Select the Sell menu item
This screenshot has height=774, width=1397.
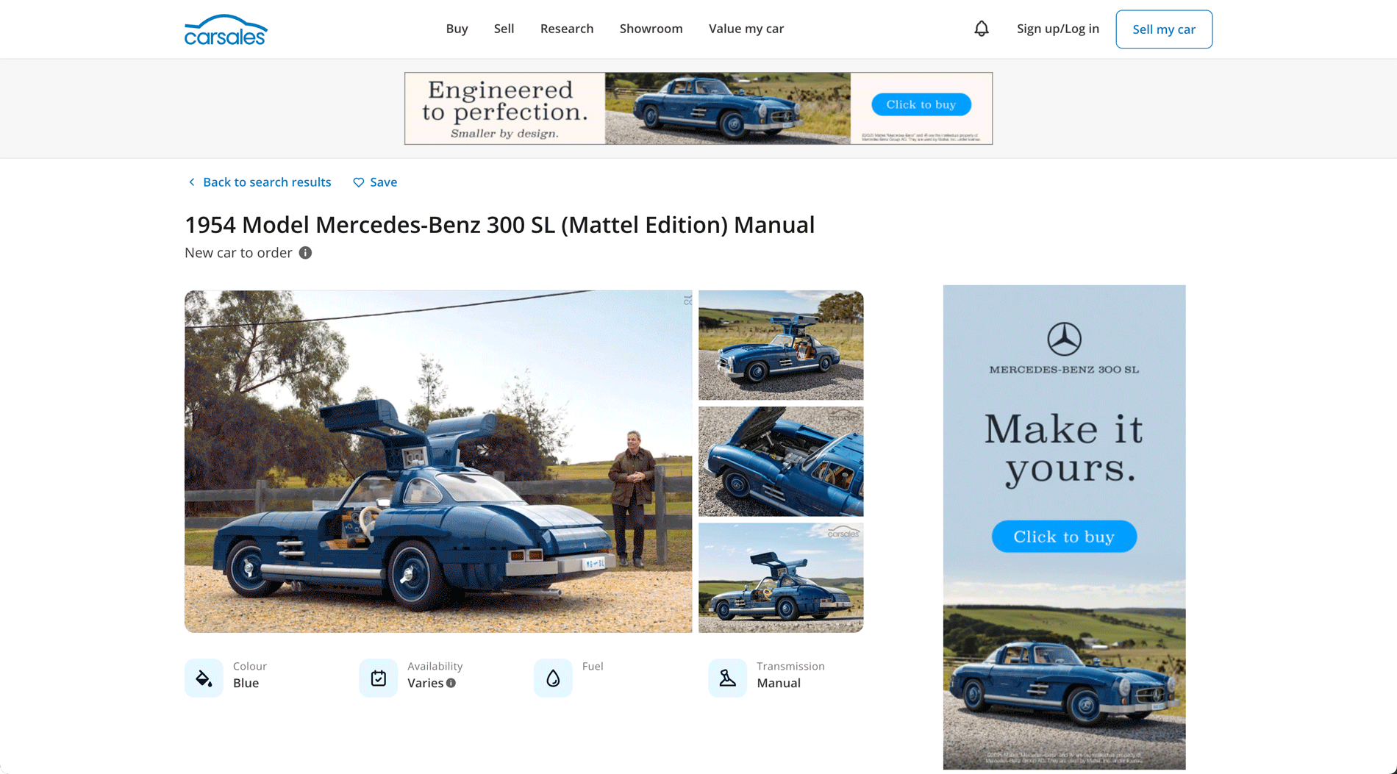tap(504, 28)
